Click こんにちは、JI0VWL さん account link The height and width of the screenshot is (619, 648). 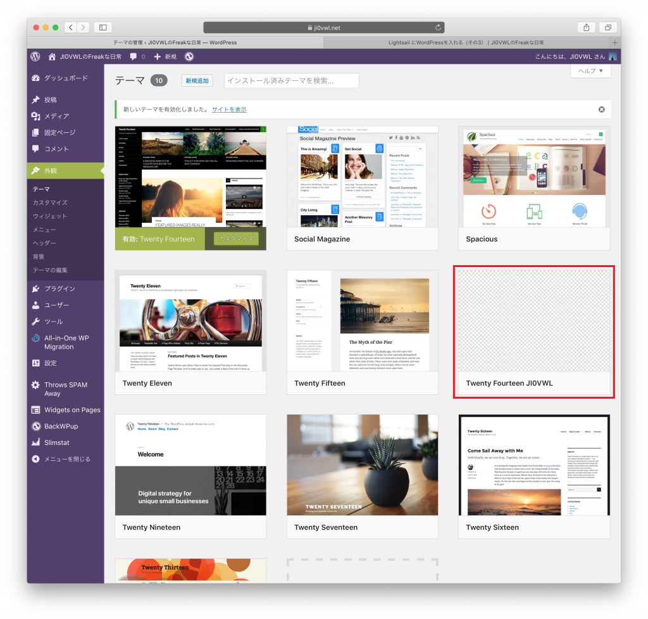(x=570, y=56)
